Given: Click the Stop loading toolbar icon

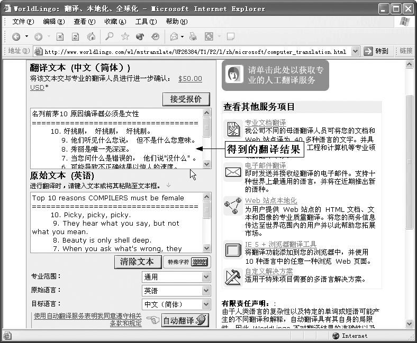Looking at the screenshot, I should pyautogui.click(x=60, y=36).
